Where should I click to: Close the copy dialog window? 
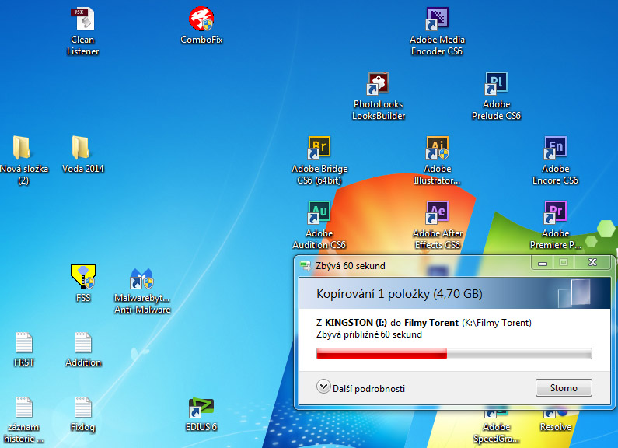click(x=592, y=263)
